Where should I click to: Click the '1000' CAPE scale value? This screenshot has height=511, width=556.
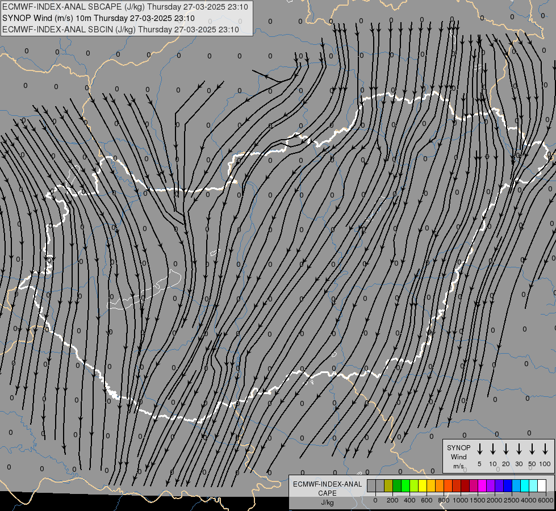(x=461, y=500)
